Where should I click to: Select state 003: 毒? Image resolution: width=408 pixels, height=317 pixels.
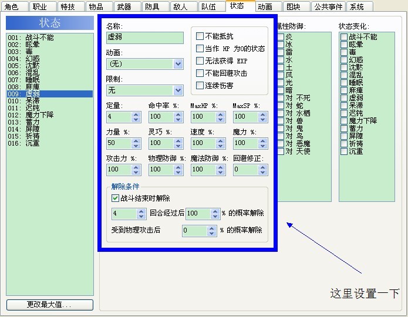click(x=50, y=52)
